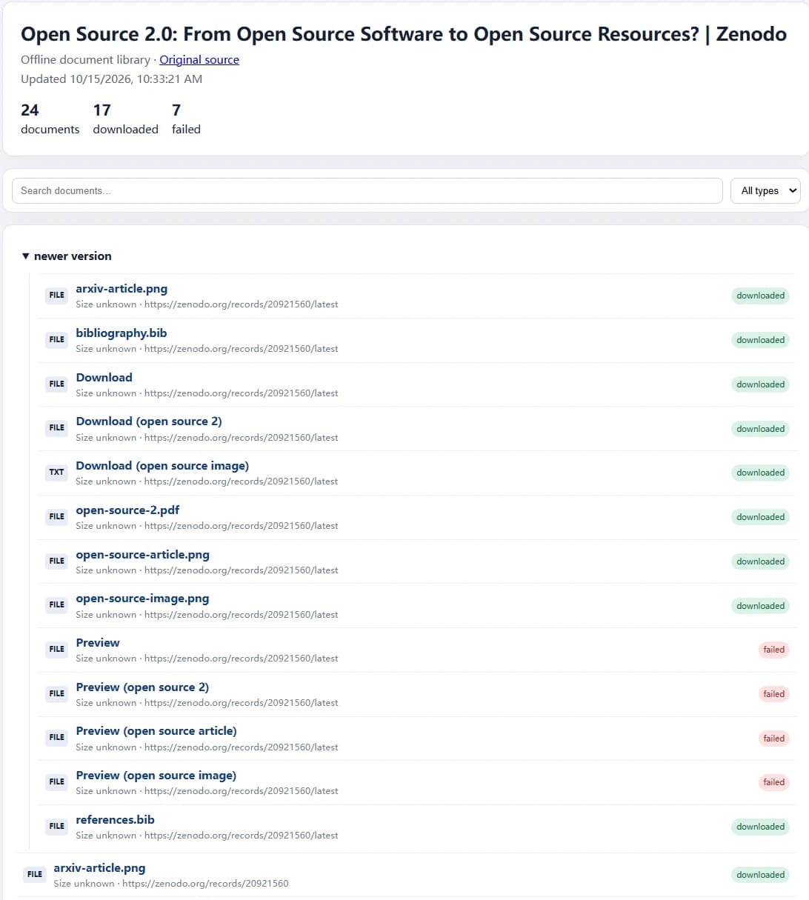Click downloaded status of Download (open source 2)

pos(760,429)
